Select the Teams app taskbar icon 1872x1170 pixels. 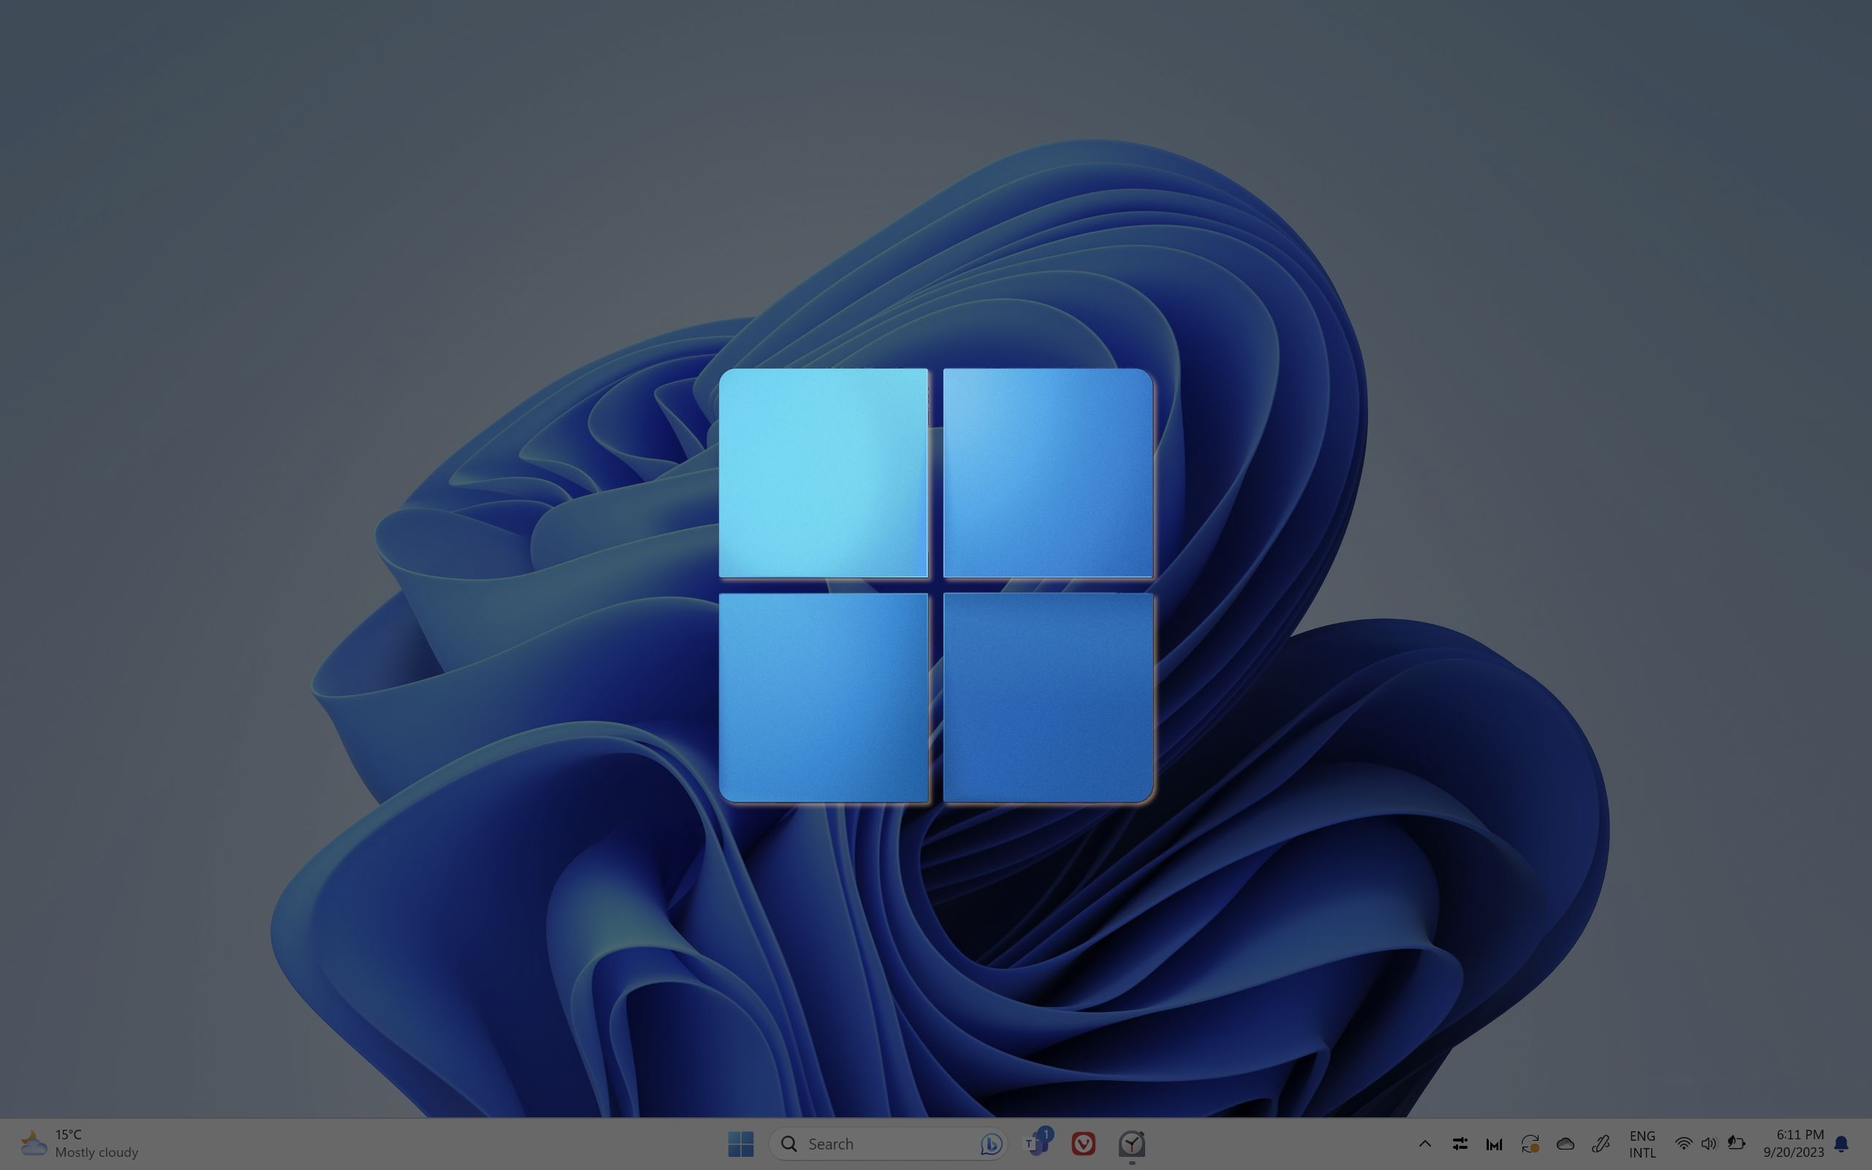(x=1038, y=1143)
